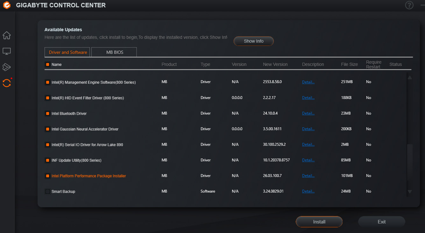Enable the Smart Backup checkbox
This screenshot has height=233, width=425.
(47, 191)
